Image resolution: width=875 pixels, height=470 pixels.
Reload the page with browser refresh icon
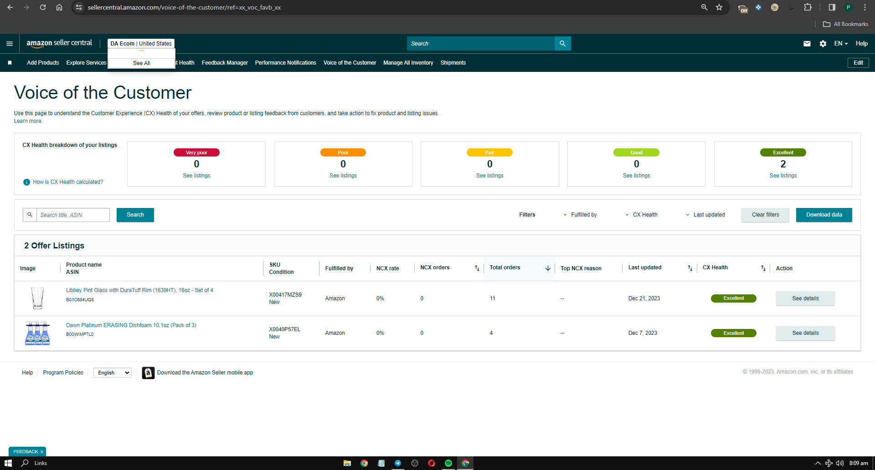point(43,7)
